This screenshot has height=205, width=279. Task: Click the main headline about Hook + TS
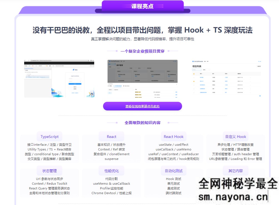point(143,30)
